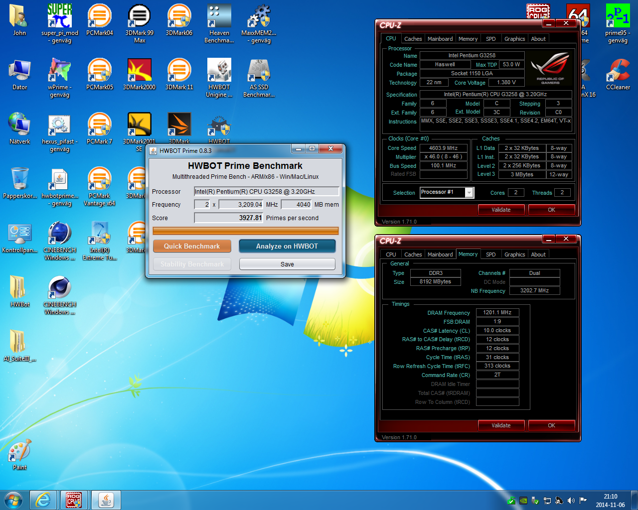Click the Processor field in HWBOT Prime
This screenshot has height=510, width=638.
point(266,191)
